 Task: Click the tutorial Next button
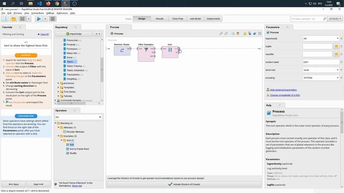[x=38, y=184]
